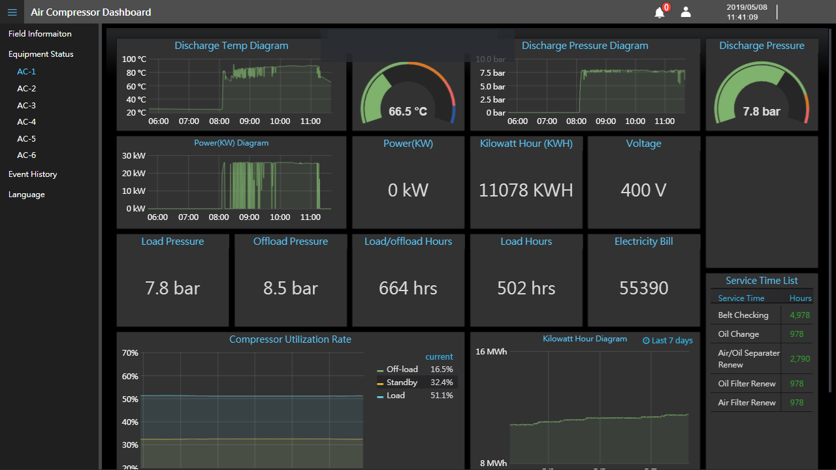
Task: Click the clock icon beside Last 7 days
Action: [646, 340]
